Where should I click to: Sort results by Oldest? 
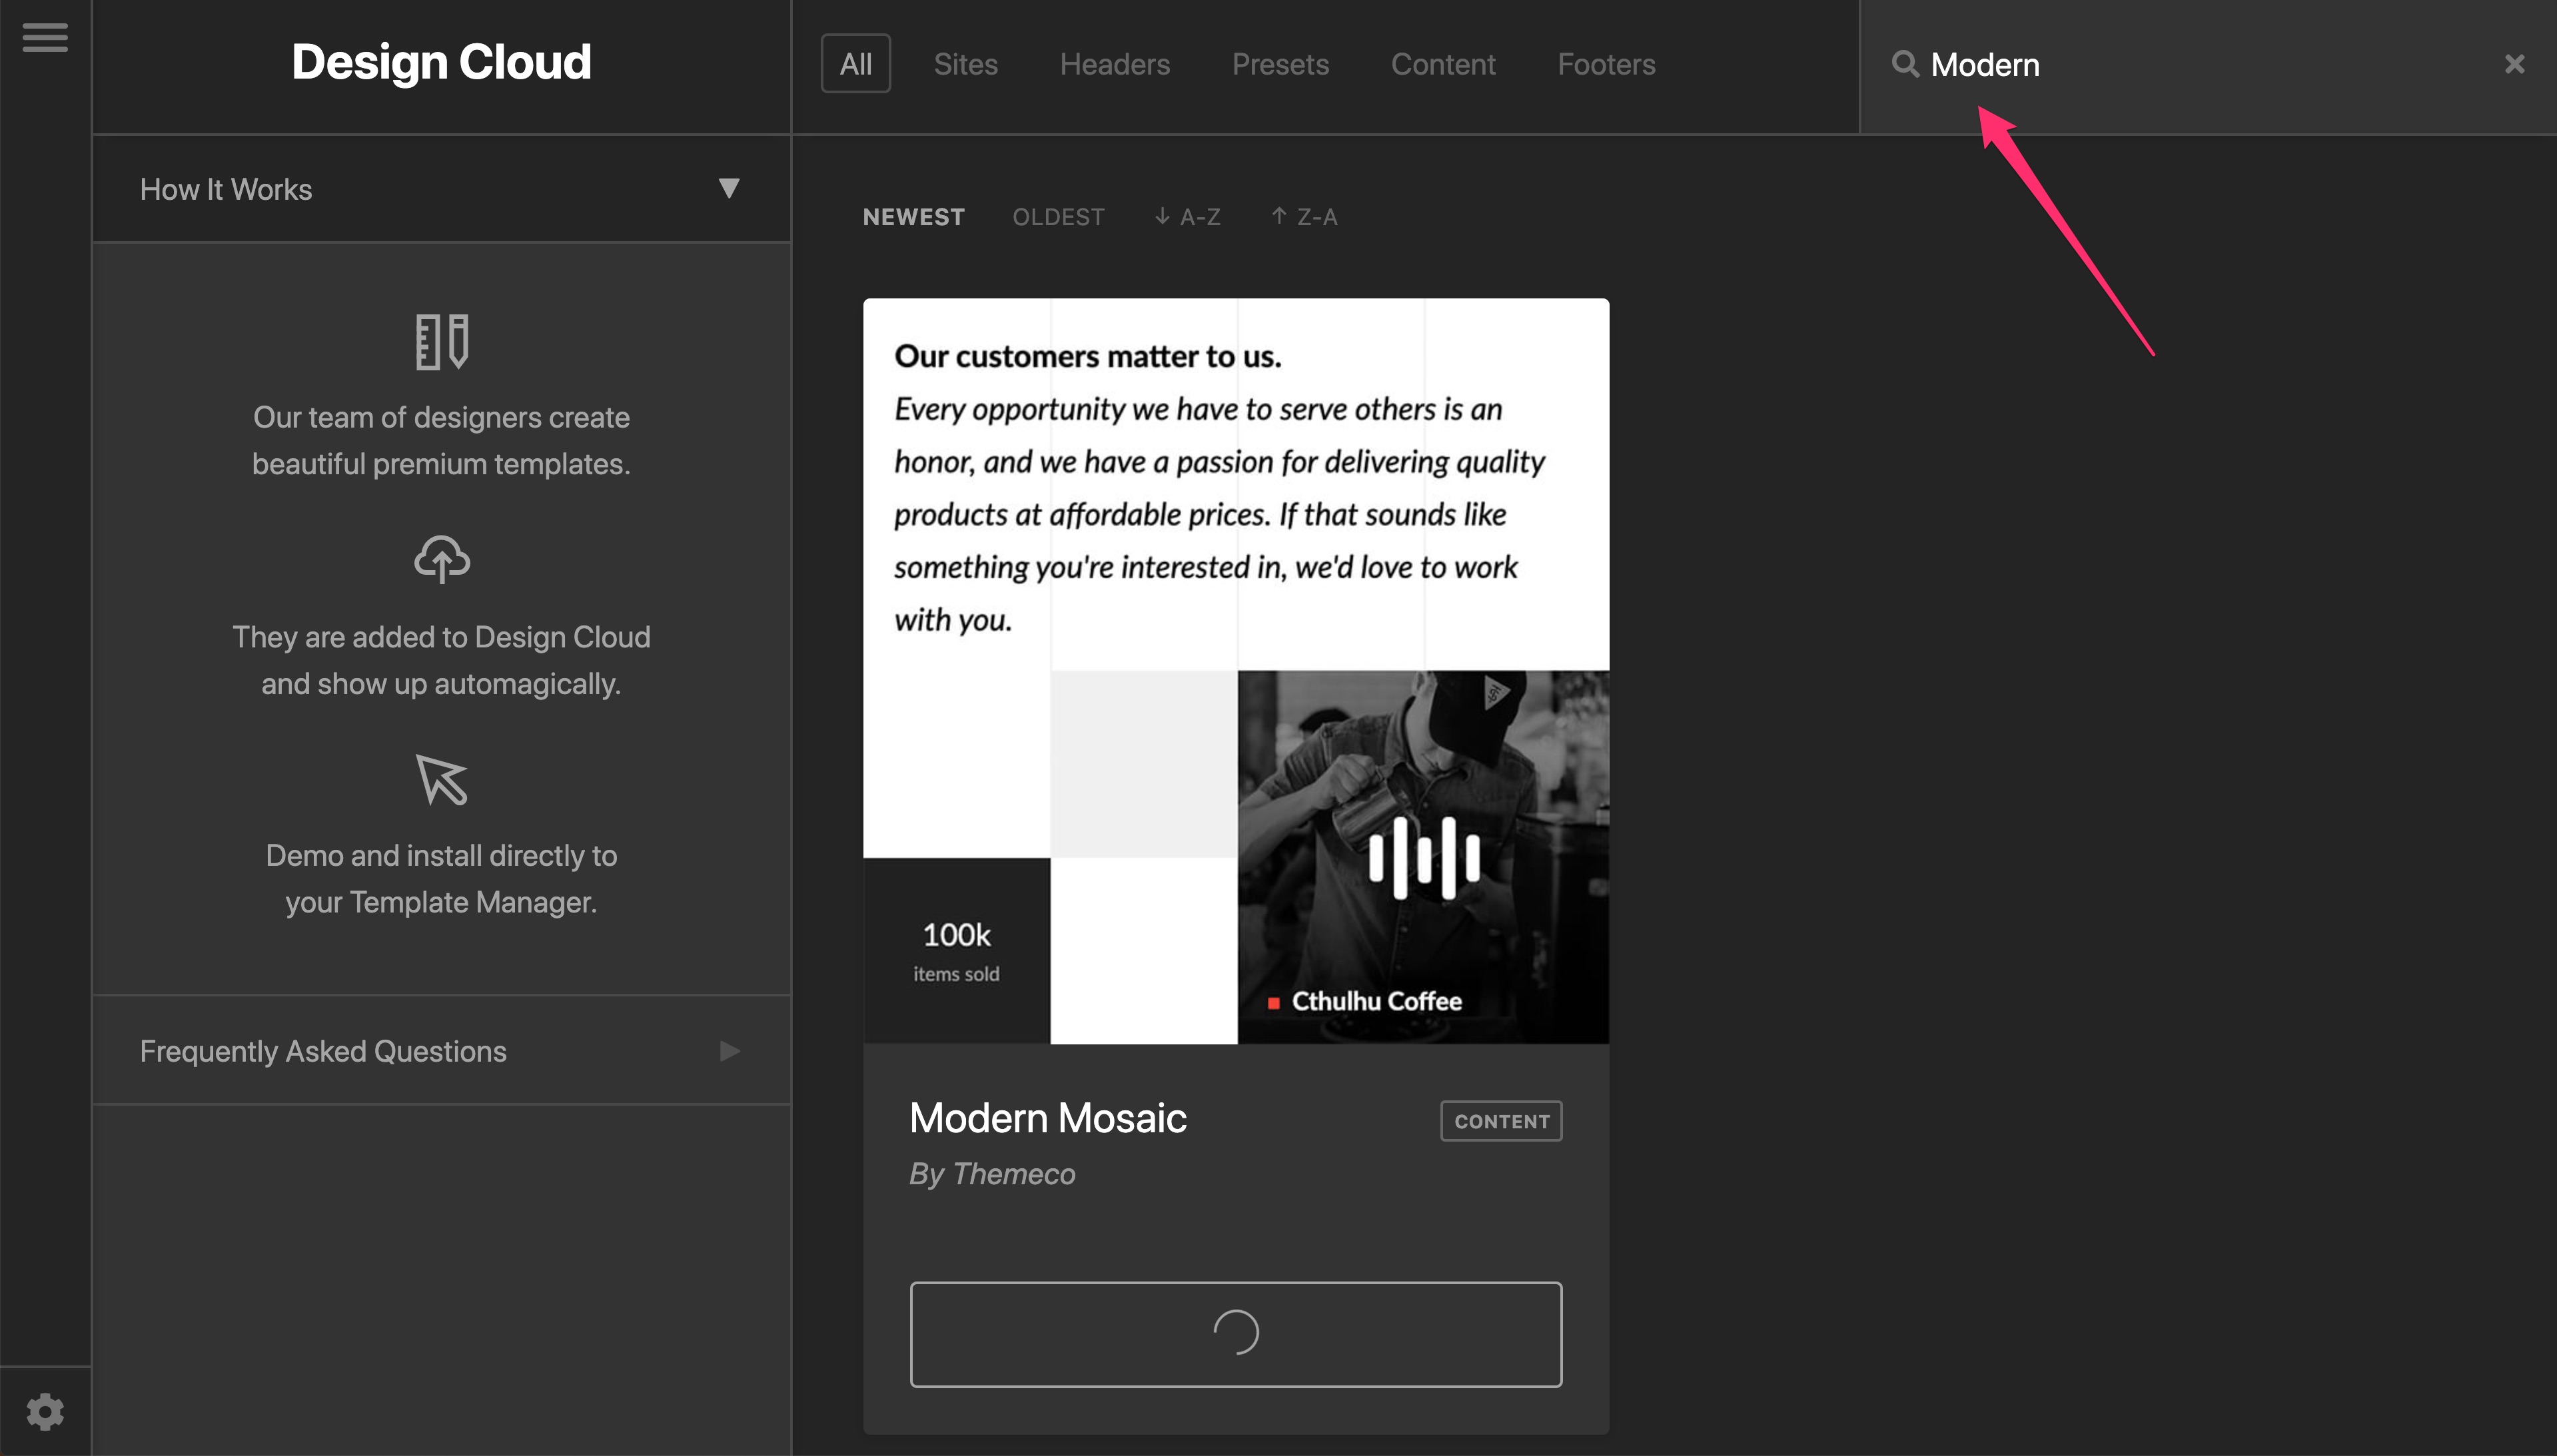coord(1058,217)
